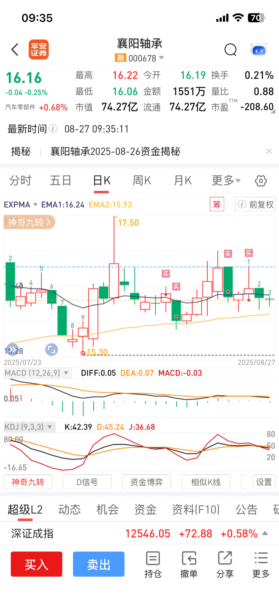Viewport: 279px width, 605px height.
Task: Tap the 市盈 TTM value -208.60
Action: coord(257,107)
